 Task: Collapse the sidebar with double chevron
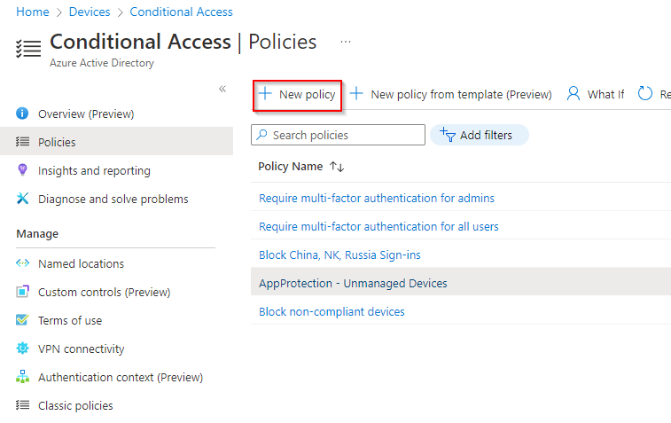coord(222,89)
